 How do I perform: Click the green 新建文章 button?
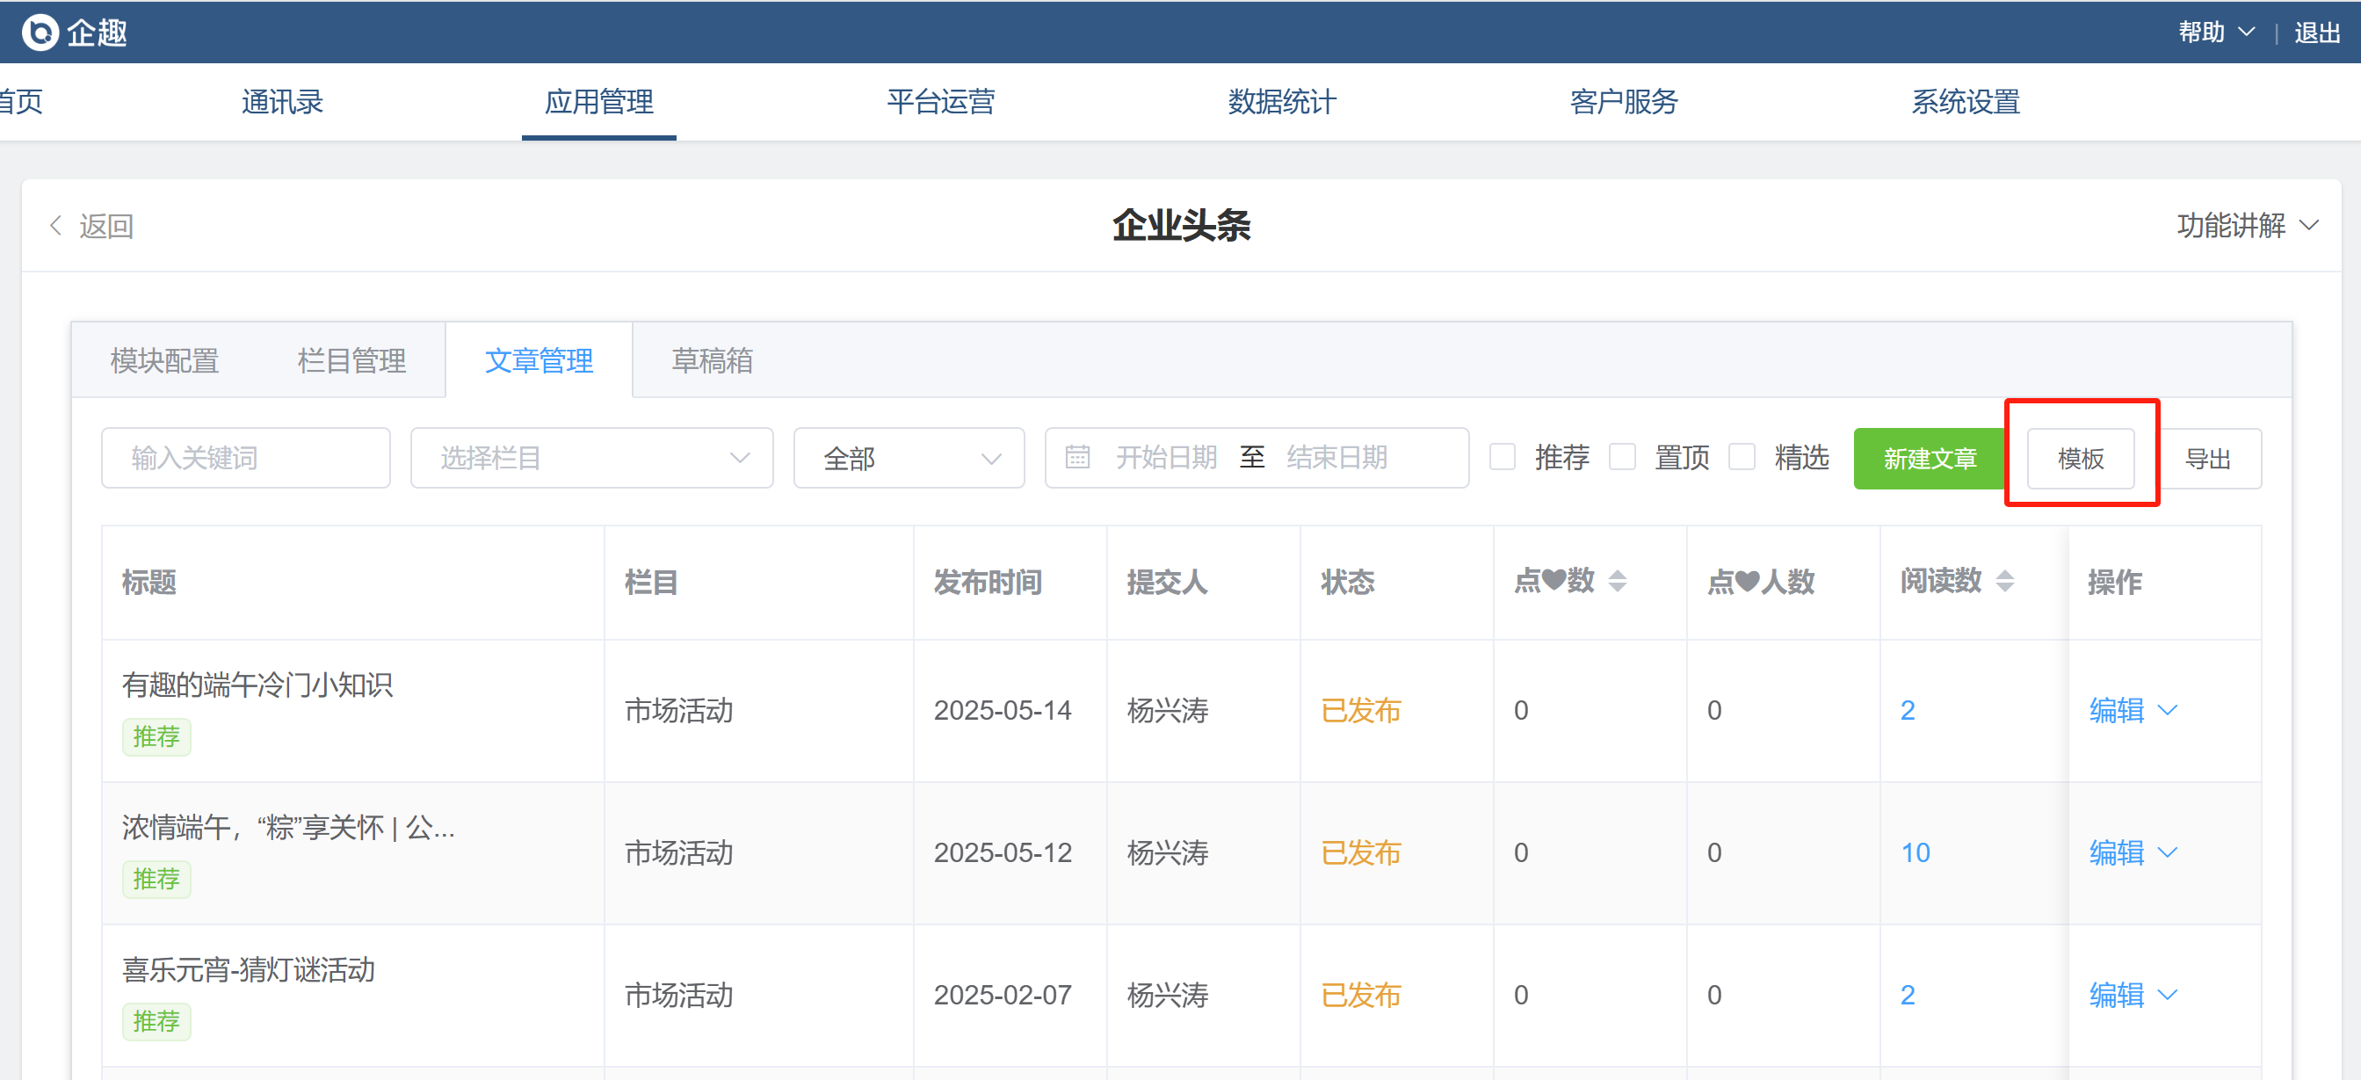(1929, 459)
